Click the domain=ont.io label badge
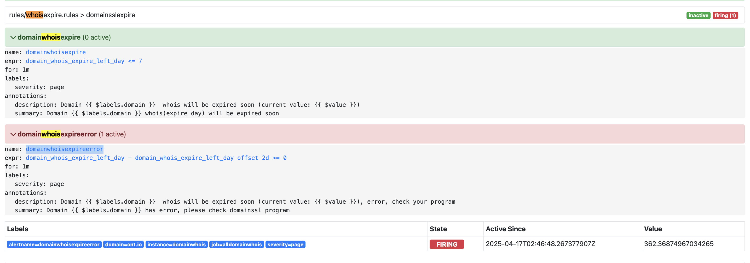 tap(123, 245)
